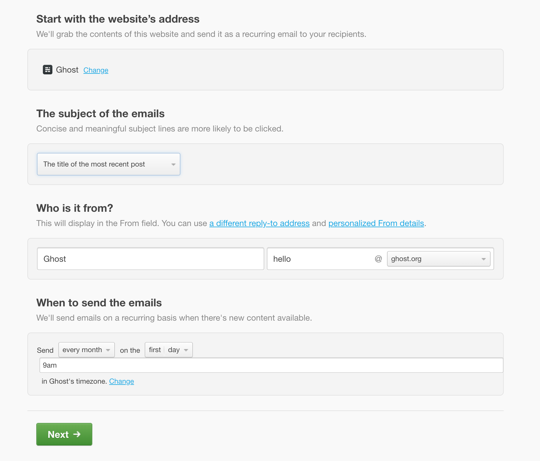
Task: Click the down arrow beside ghost.org
Action: coord(483,259)
